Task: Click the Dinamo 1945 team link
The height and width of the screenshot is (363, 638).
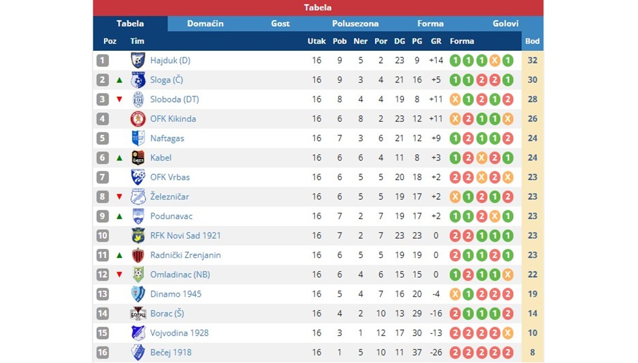Action: [x=176, y=294]
